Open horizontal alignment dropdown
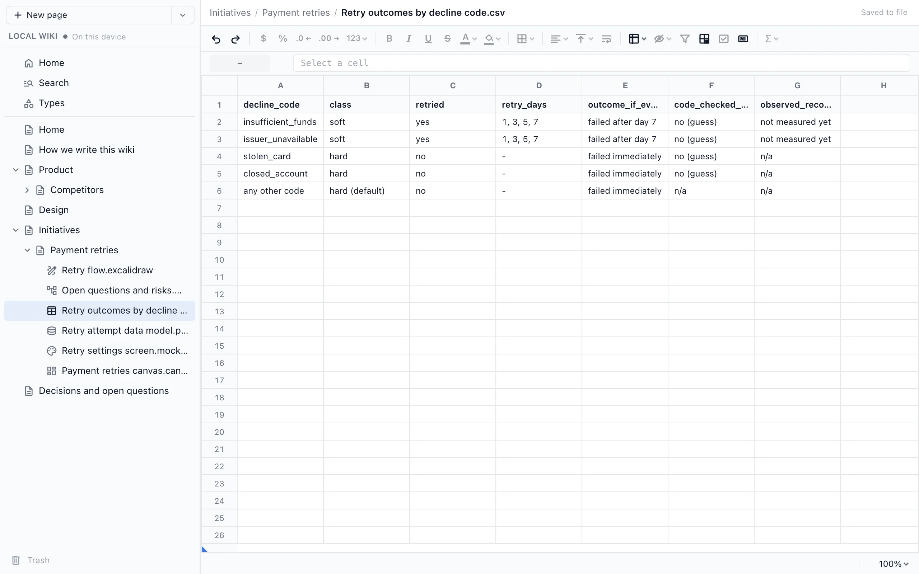The width and height of the screenshot is (919, 574). [x=559, y=39]
